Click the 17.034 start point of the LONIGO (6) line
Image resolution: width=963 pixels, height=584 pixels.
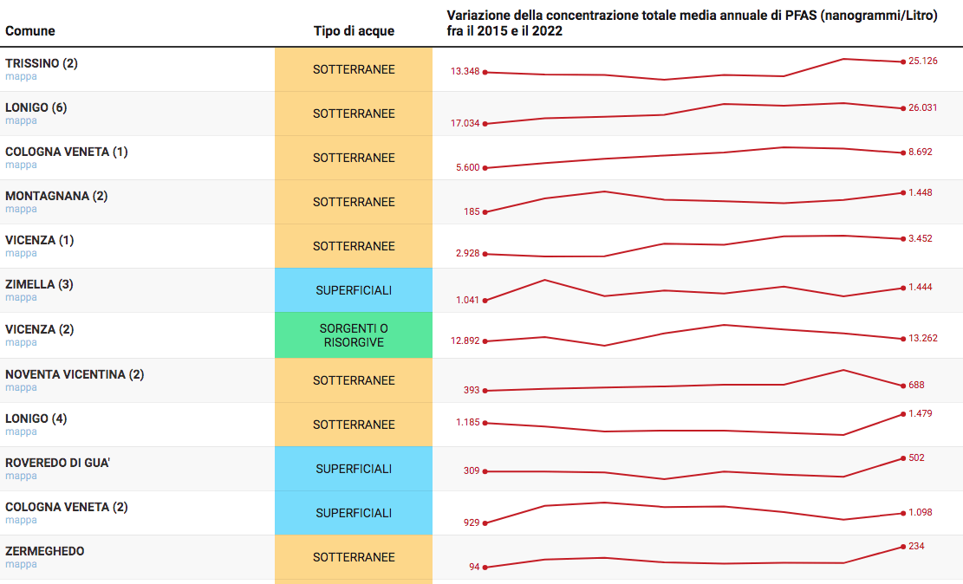[x=485, y=124]
